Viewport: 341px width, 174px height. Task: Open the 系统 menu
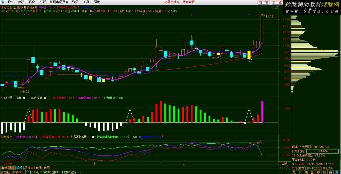point(10,2)
